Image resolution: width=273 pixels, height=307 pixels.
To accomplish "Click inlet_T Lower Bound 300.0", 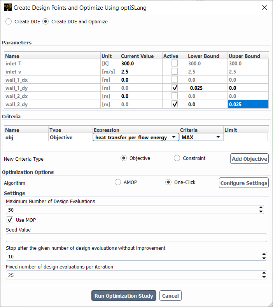I will coord(207,63).
